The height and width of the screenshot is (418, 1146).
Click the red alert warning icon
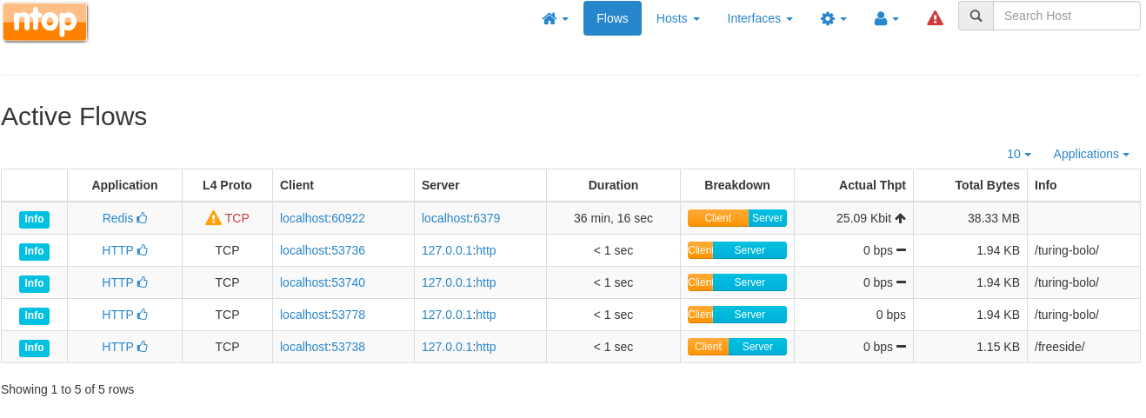coord(935,18)
